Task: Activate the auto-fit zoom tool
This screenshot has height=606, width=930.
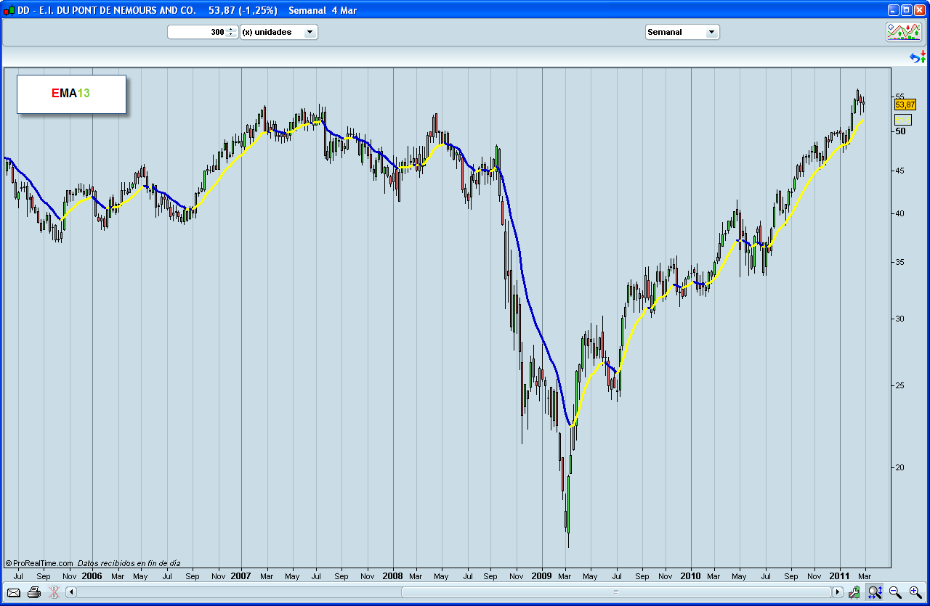Action: tap(874, 591)
